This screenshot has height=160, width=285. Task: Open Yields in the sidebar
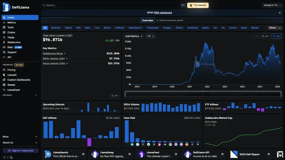pos(11,37)
